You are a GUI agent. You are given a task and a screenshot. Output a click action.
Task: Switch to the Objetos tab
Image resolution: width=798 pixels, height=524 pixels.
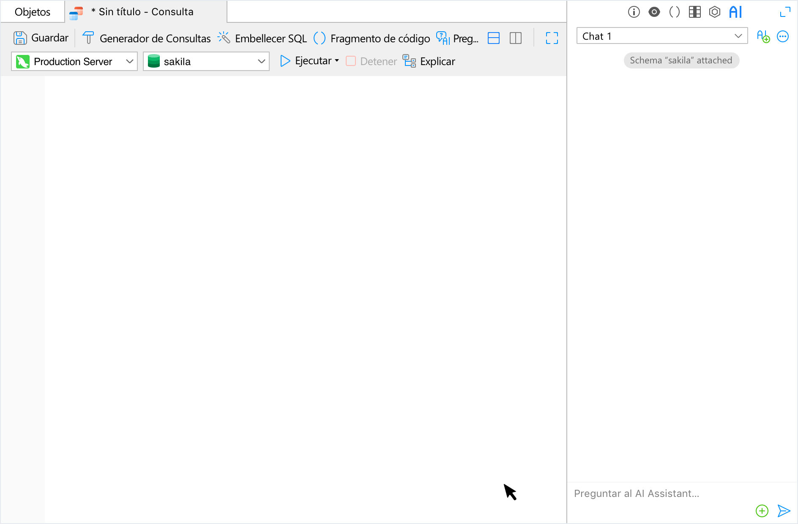pyautogui.click(x=33, y=12)
